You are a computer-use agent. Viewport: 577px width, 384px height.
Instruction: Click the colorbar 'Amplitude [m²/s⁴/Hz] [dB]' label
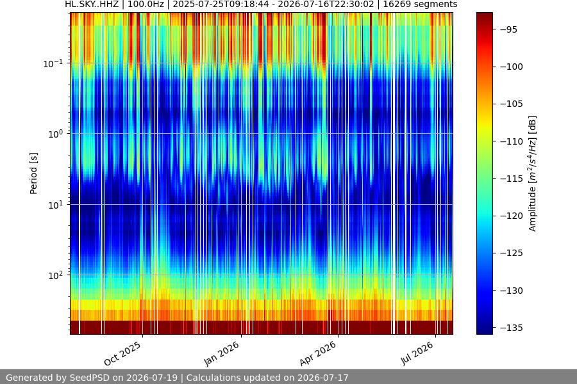tap(532, 173)
